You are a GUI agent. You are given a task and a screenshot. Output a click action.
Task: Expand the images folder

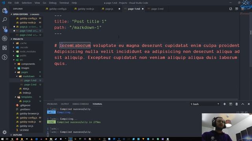tap(25, 68)
